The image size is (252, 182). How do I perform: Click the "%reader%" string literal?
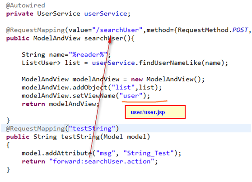pyautogui.click(x=88, y=55)
